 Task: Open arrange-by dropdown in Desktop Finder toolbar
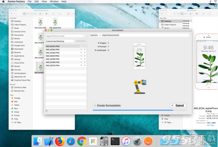[x=191, y=14]
